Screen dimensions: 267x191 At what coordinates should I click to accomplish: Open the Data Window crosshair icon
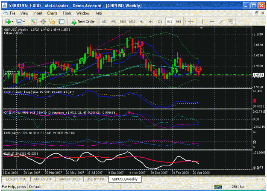pos(43,21)
